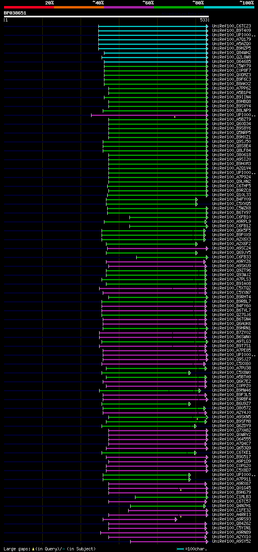
Task: Select the UniRef100_Q2L8W8 label
Action: tap(231, 57)
